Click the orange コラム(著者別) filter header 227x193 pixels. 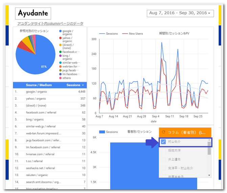click(x=185, y=132)
